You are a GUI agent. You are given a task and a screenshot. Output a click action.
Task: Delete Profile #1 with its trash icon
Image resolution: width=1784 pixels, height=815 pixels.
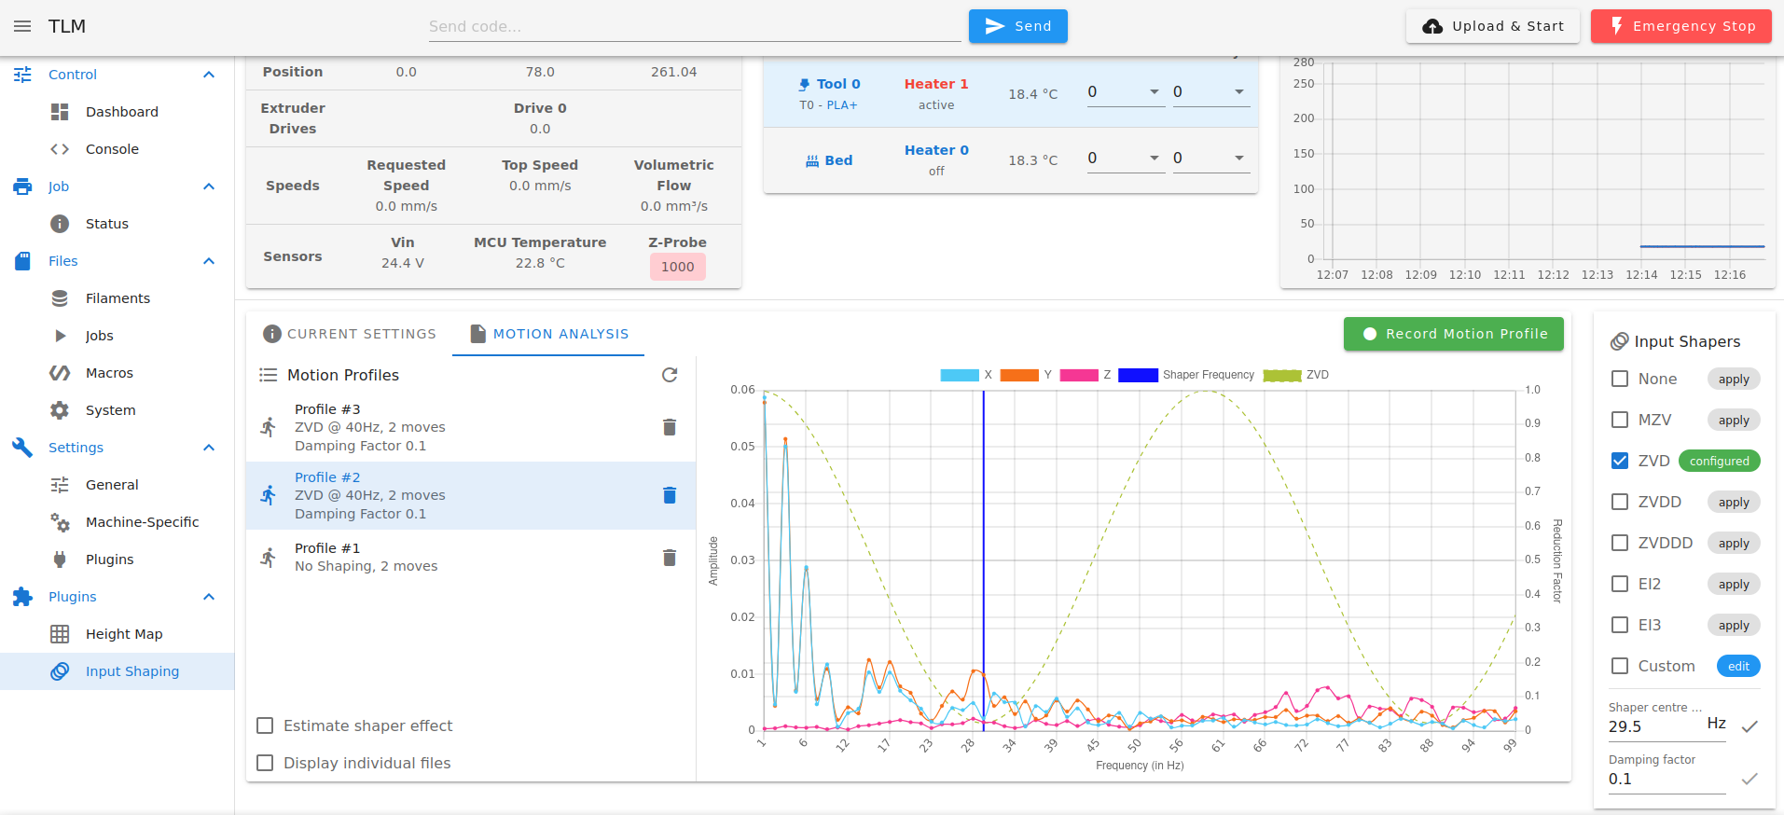coord(670,558)
